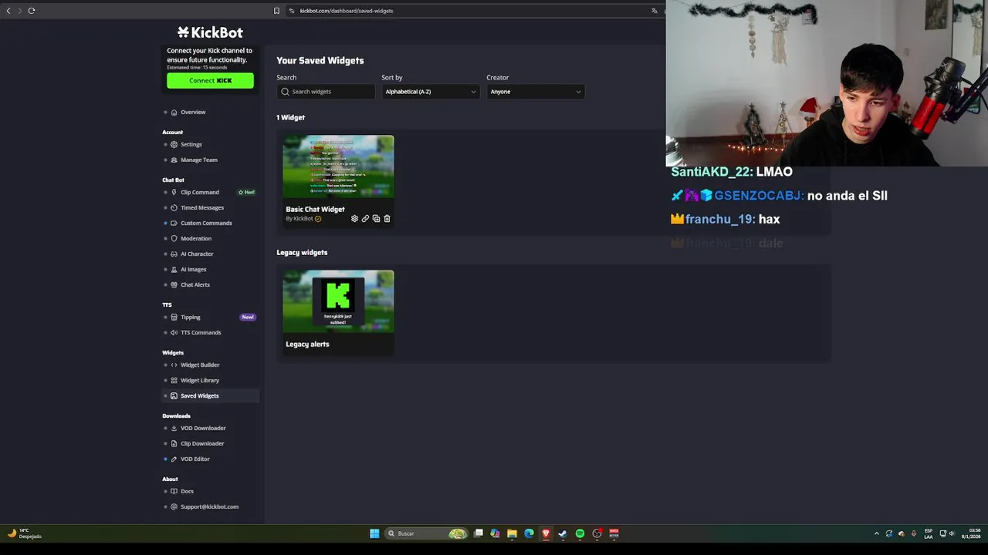The height and width of the screenshot is (555, 988).
Task: Open Creator Anyone dropdown
Action: (536, 92)
